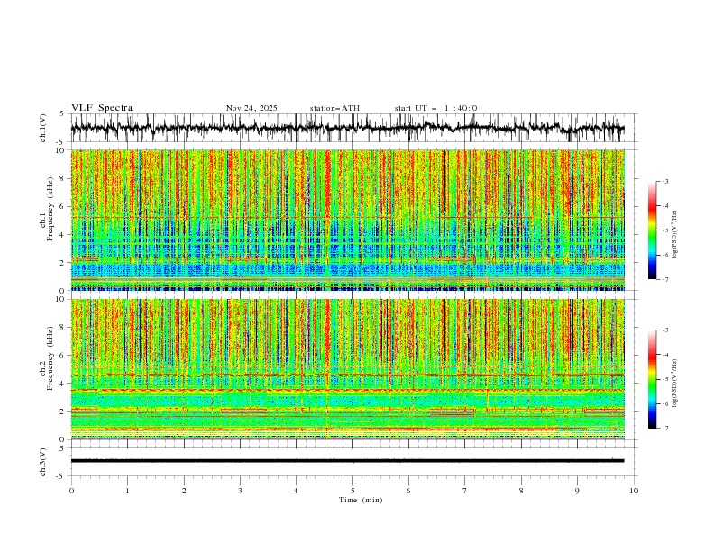Image resolution: width=714 pixels, height=551 pixels.
Task: Click the time axis tick label "0"
Action: click(71, 491)
